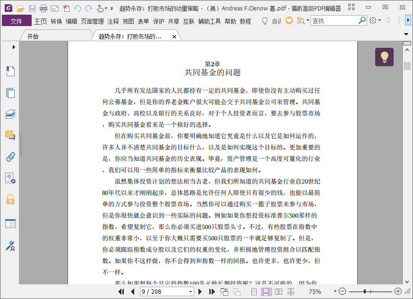Click the purple lightbulb tips button

click(x=384, y=57)
